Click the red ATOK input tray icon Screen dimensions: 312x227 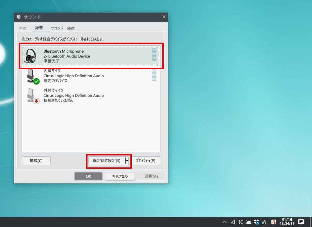[x=274, y=222]
